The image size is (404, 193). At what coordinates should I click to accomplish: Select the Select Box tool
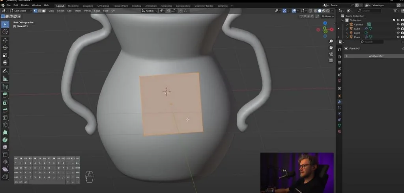coord(5,24)
